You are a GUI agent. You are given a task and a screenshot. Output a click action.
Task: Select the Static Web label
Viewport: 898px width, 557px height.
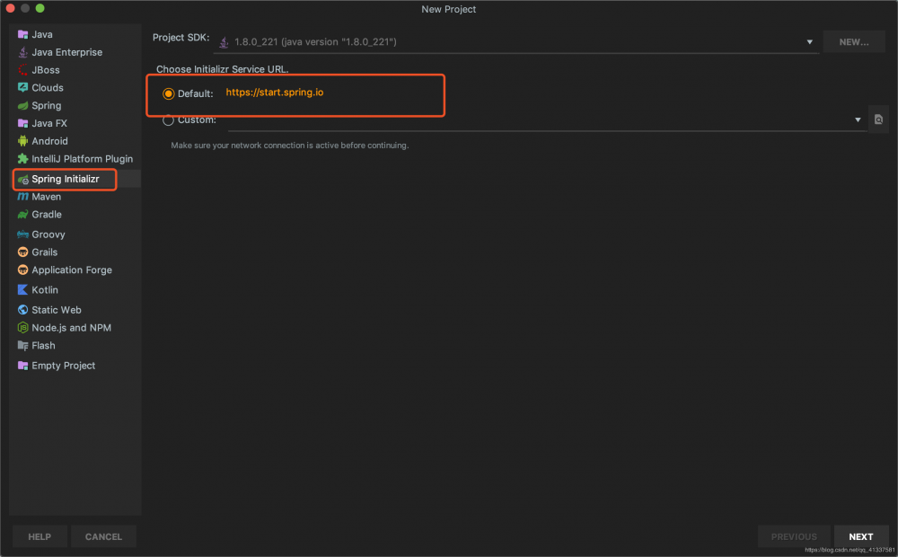pos(57,310)
